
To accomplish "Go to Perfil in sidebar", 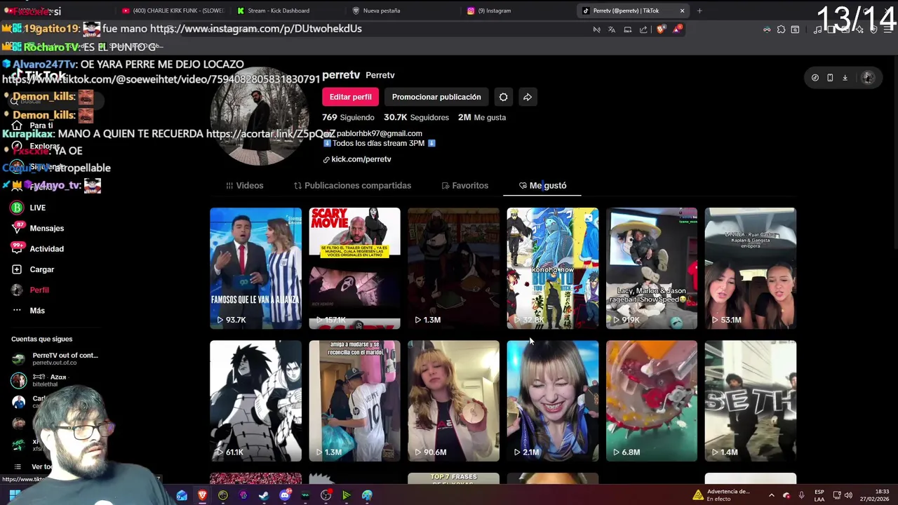I will tap(39, 290).
